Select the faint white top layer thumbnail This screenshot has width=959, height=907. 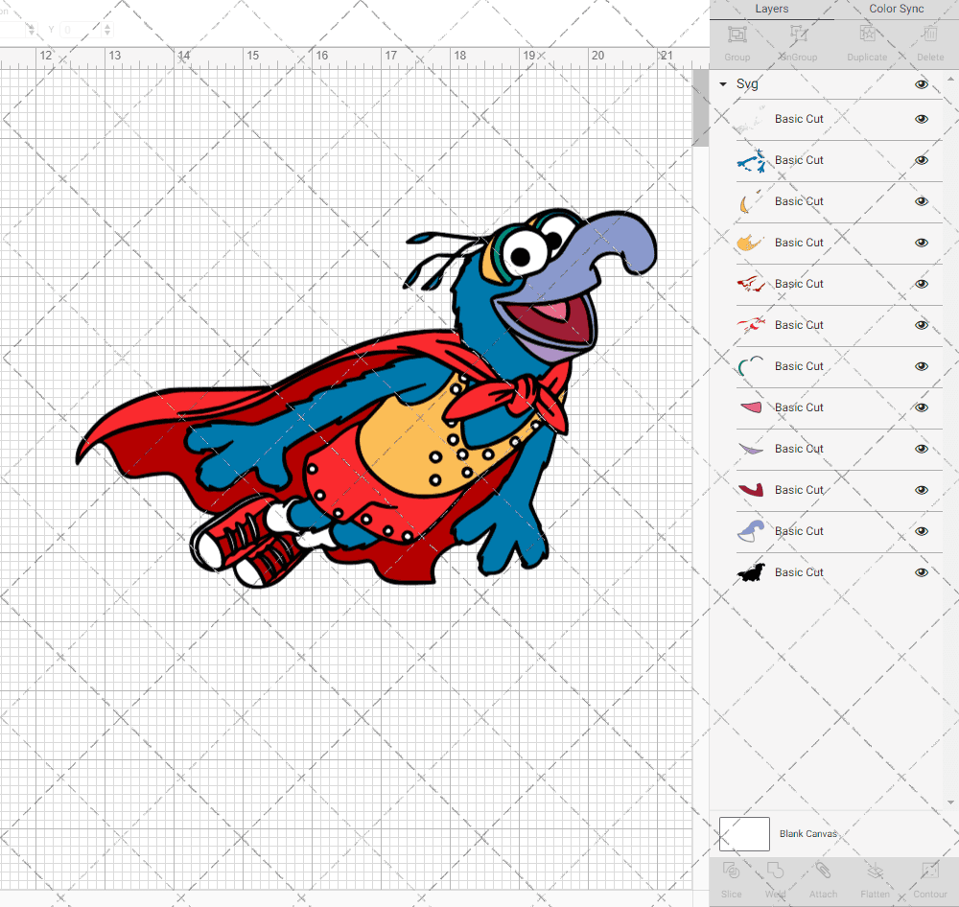point(751,119)
